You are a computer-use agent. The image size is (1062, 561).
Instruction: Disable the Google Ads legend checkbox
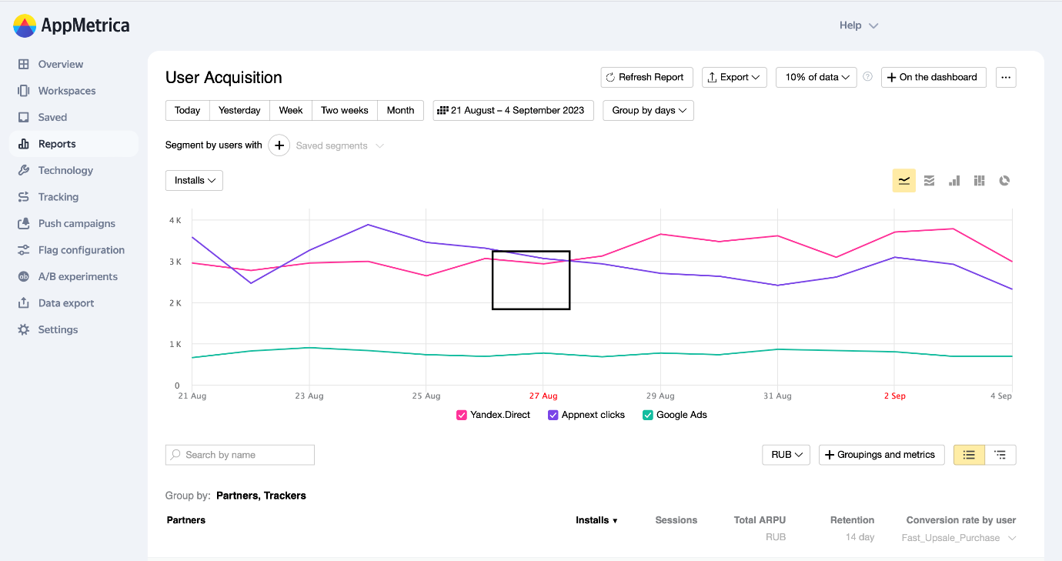pos(648,415)
